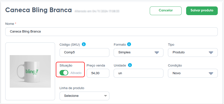Click the SKU field containing Comp5
This screenshot has height=104, width=224.
tap(84, 53)
